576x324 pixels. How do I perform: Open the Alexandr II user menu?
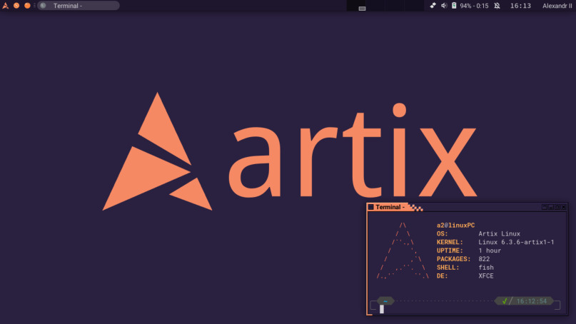(x=558, y=5)
